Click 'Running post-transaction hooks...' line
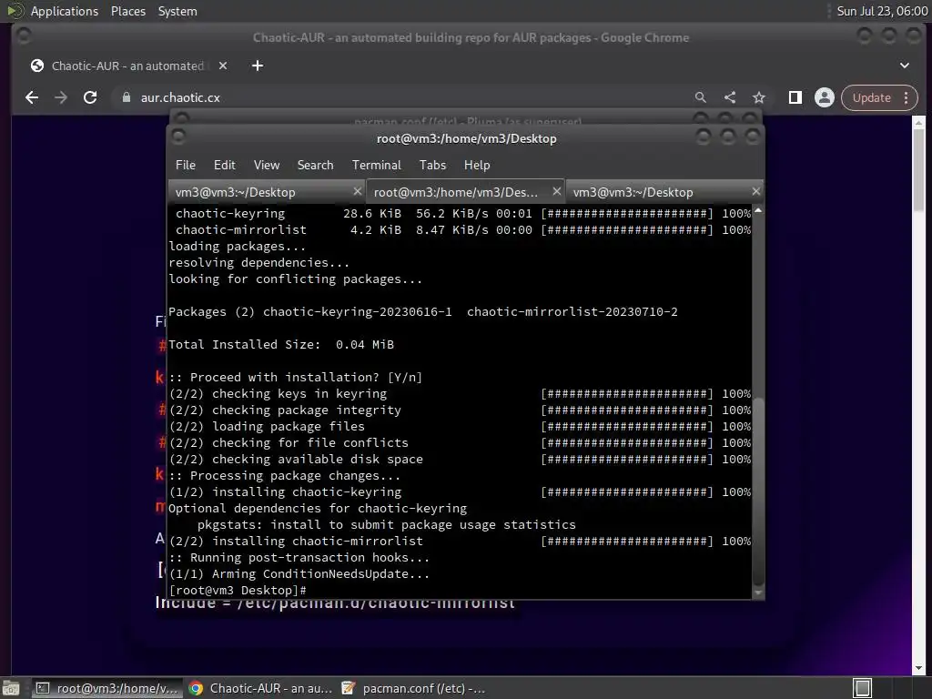Screen dimensions: 932x699 (299, 558)
